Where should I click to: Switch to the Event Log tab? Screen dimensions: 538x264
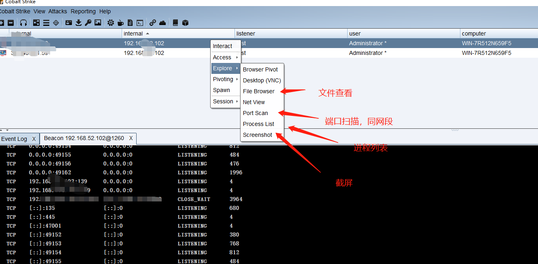tap(14, 139)
